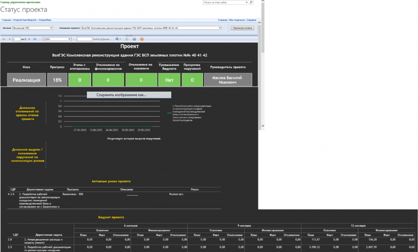Go to the next report page
Viewport: 418px width, 252px height.
point(29,39)
